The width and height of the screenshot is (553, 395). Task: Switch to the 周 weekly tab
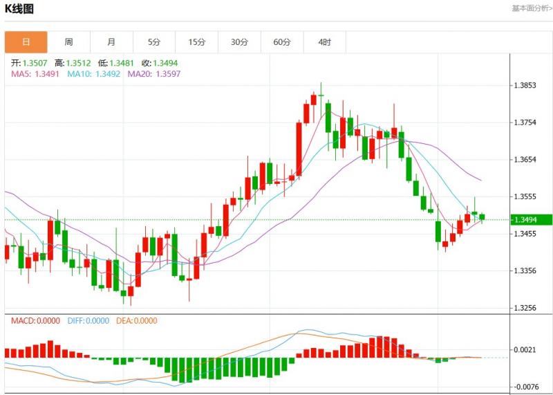pyautogui.click(x=68, y=42)
